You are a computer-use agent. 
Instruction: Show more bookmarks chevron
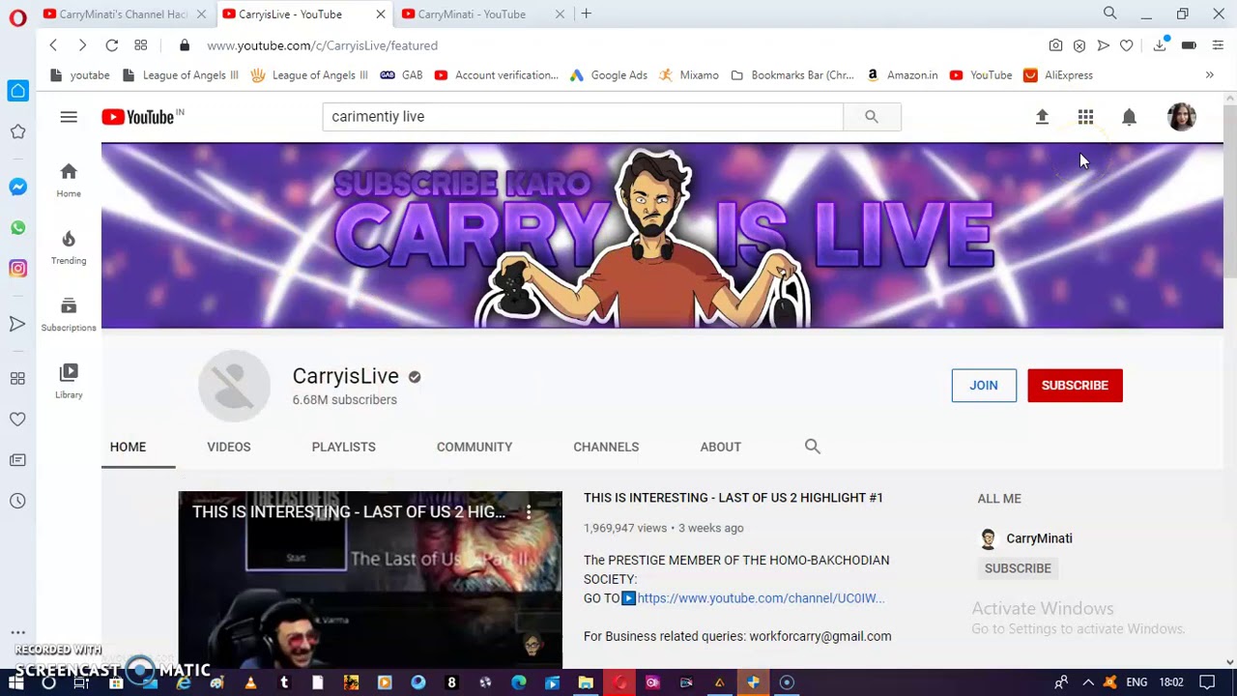point(1209,75)
